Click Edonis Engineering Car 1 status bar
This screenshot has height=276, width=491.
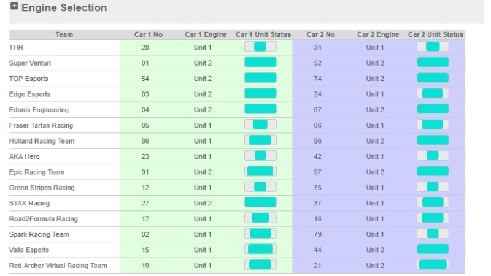(260, 109)
